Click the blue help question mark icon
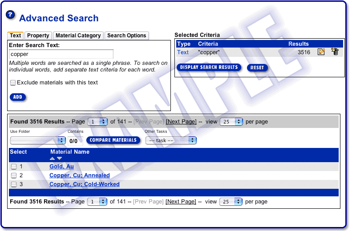This screenshot has height=231, width=352. [x=10, y=15]
